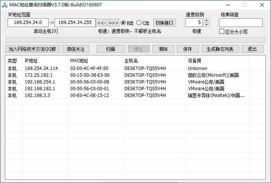Click VMware vendor in 192.168.254.1 row

tap(206, 82)
